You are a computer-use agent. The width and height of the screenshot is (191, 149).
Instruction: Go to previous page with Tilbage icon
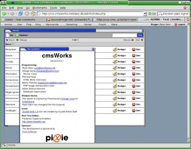click(x=17, y=40)
